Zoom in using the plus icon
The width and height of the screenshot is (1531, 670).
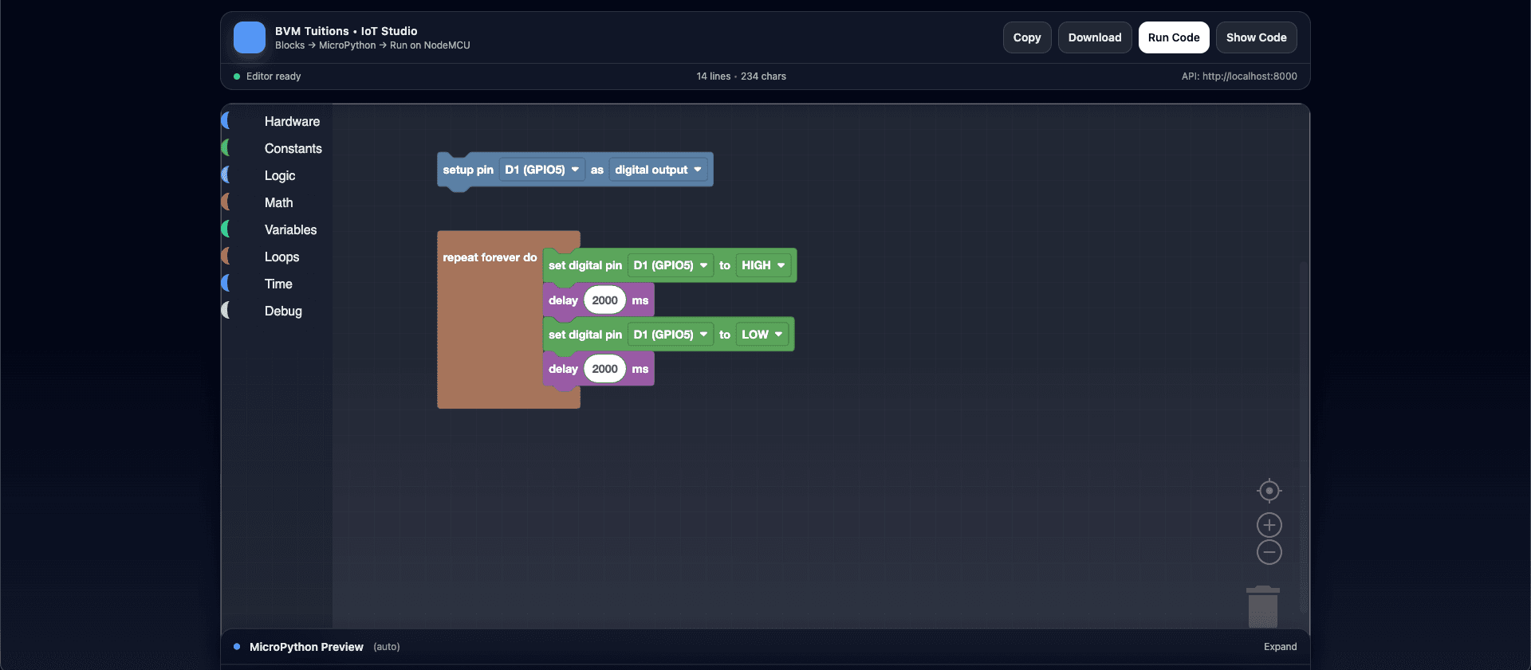1269,525
